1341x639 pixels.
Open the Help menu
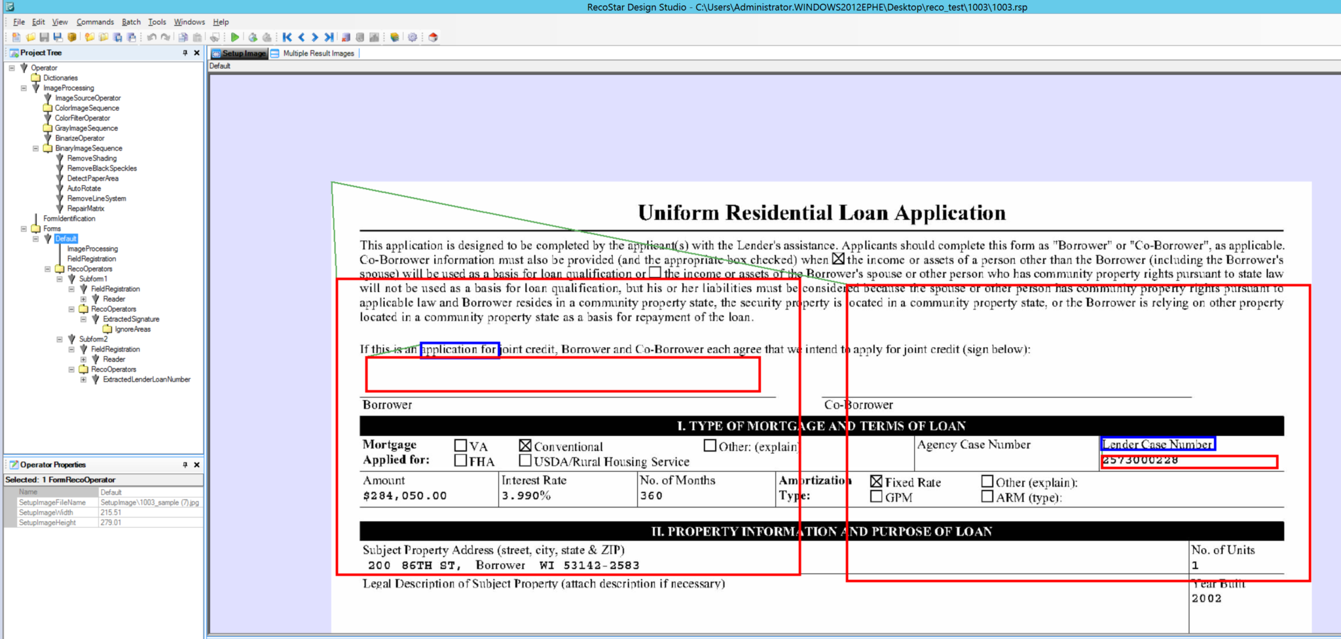[x=221, y=22]
